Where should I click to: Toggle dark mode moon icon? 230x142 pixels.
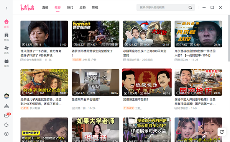coord(7,125)
